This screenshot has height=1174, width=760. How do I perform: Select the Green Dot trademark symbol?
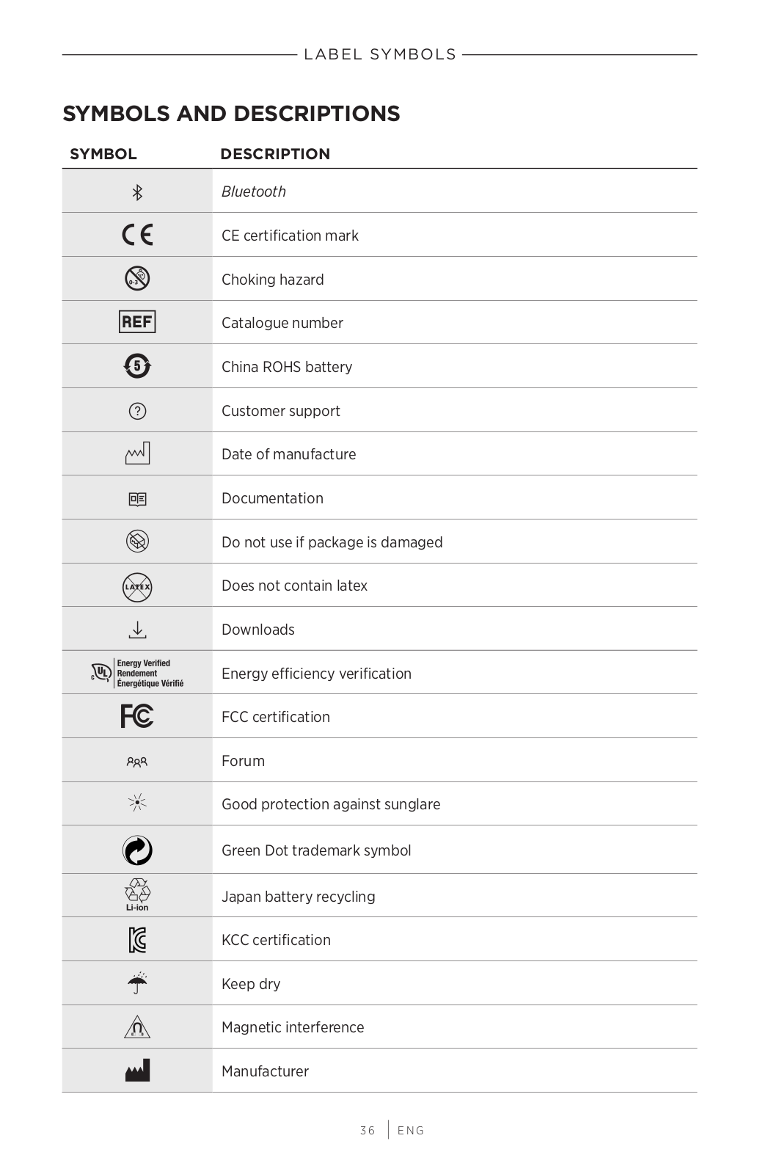click(137, 850)
